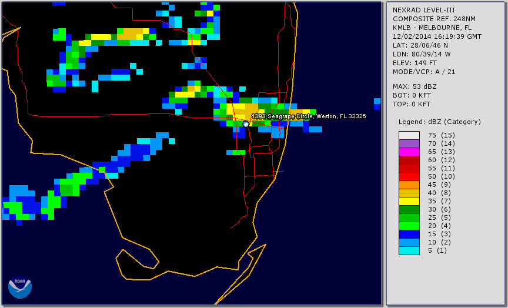Select the 10 dBZ light blue swatch

tap(409, 243)
